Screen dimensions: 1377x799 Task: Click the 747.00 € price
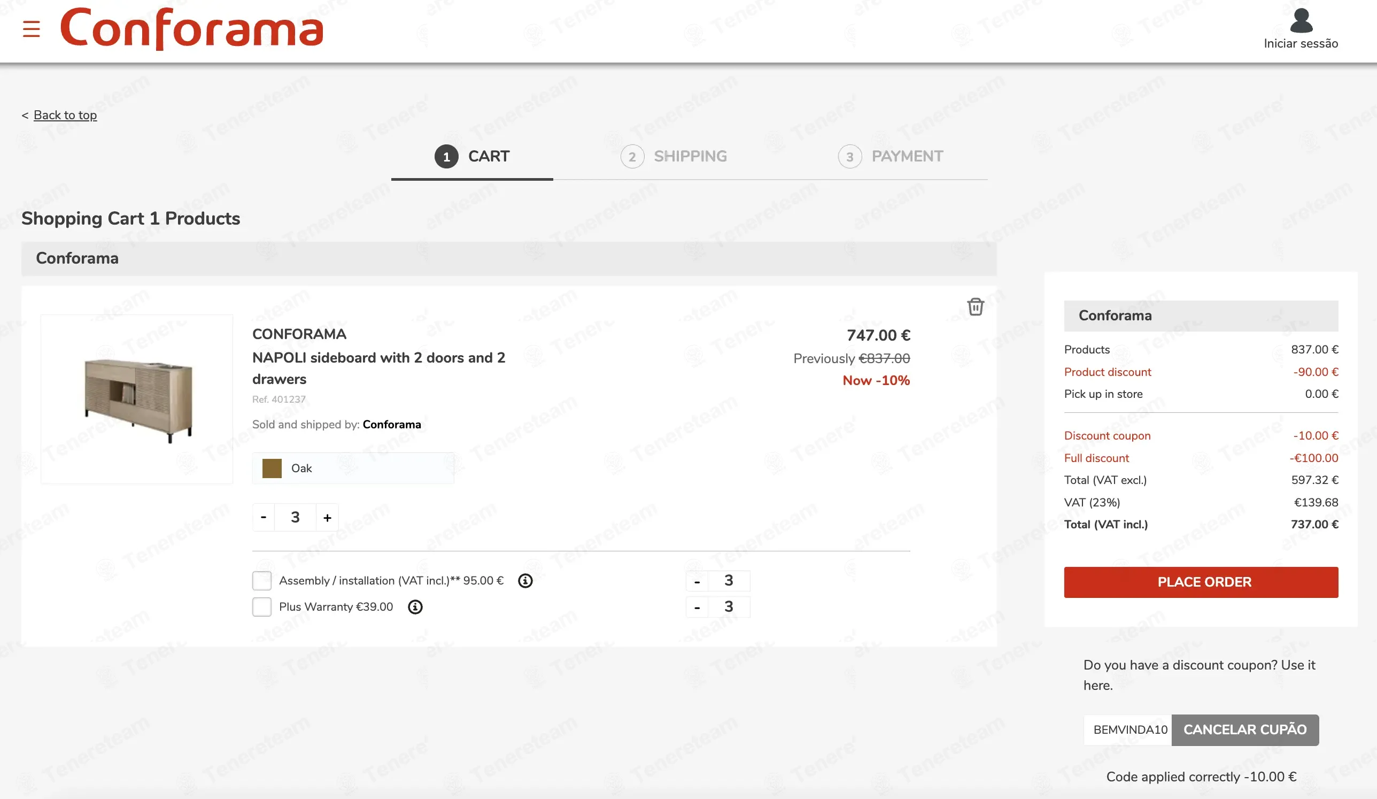pyautogui.click(x=878, y=335)
